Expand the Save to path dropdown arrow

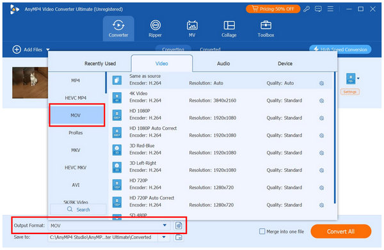tap(164, 237)
